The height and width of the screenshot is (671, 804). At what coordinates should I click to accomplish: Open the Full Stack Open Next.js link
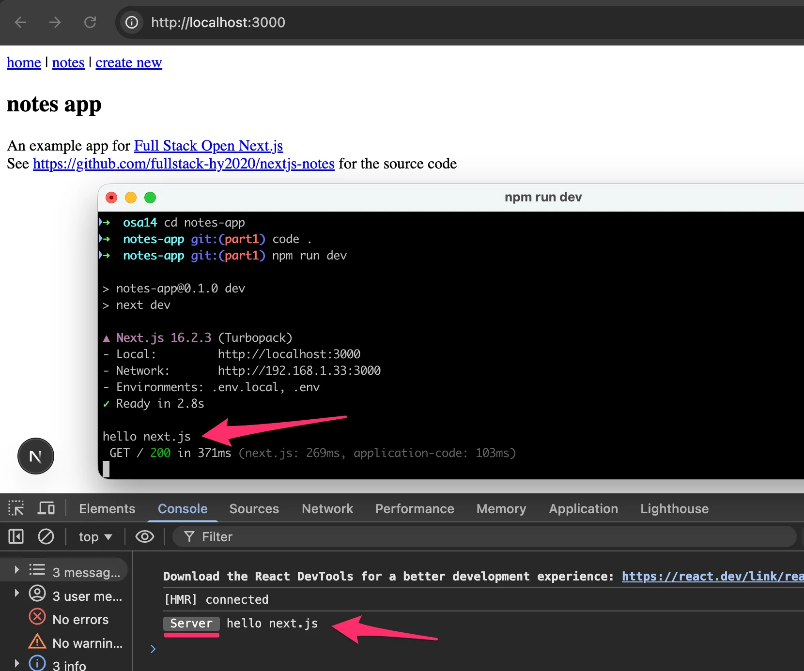point(209,146)
